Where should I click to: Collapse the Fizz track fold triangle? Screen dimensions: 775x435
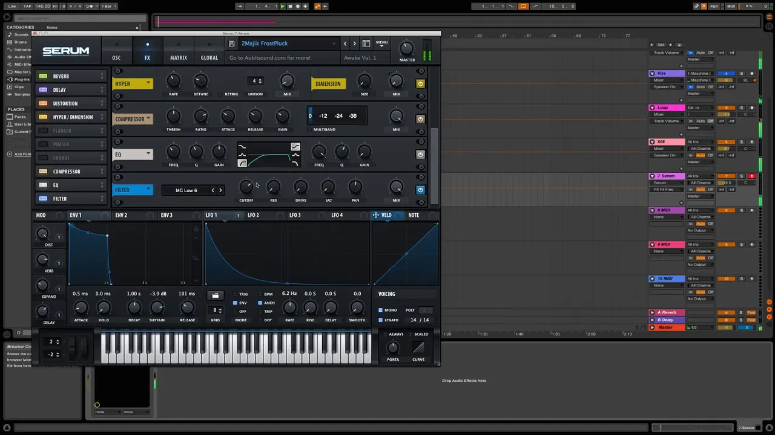point(652,74)
